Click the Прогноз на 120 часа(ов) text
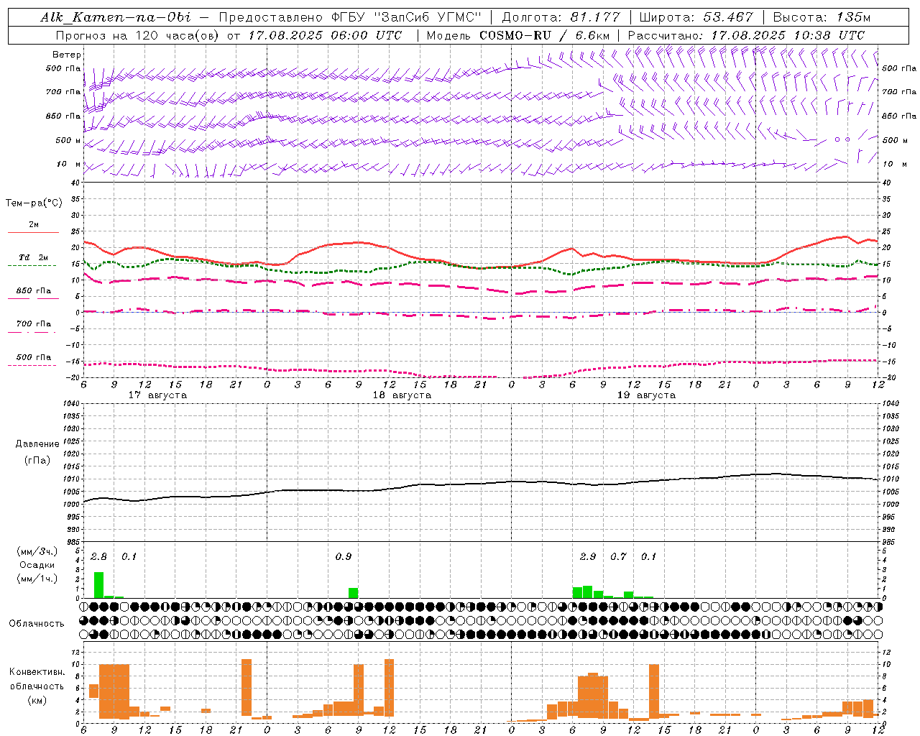920x736 pixels. [139, 35]
